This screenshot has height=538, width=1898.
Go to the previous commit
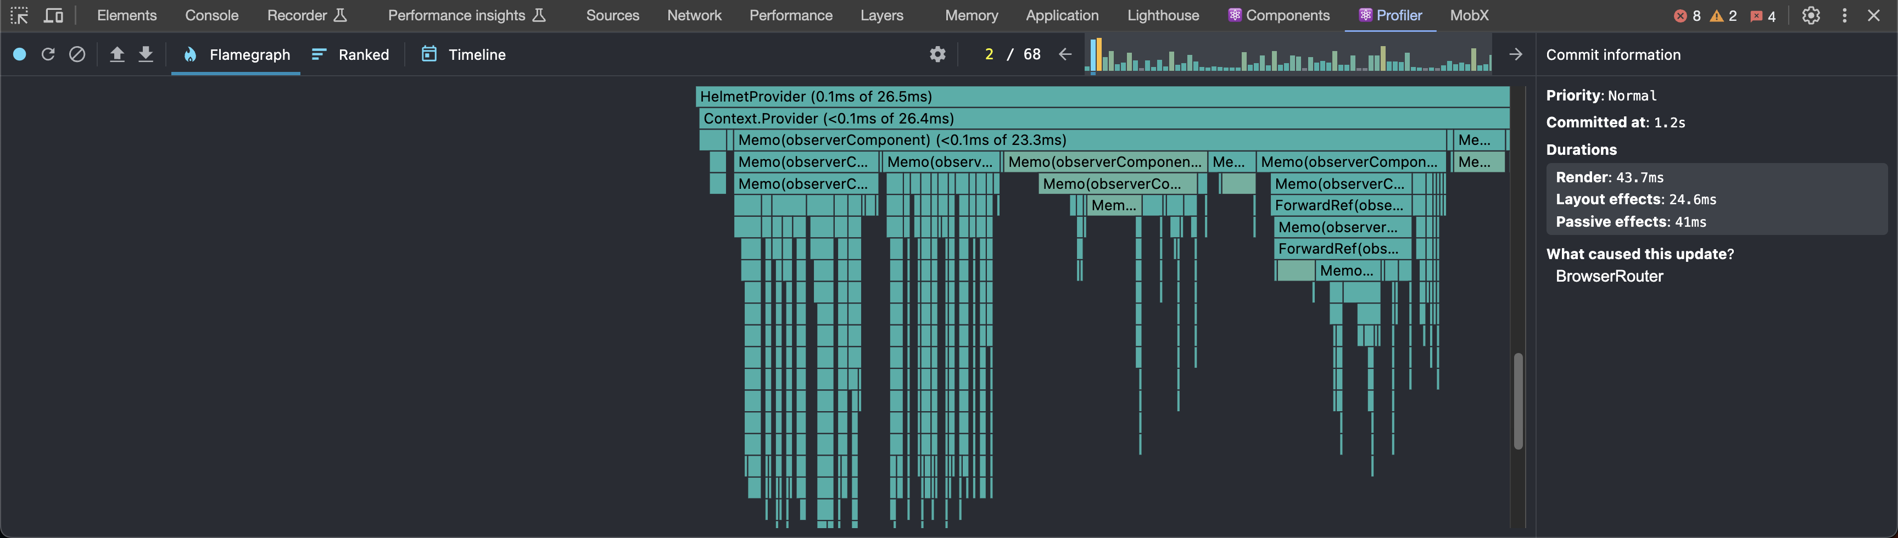[x=1065, y=54]
